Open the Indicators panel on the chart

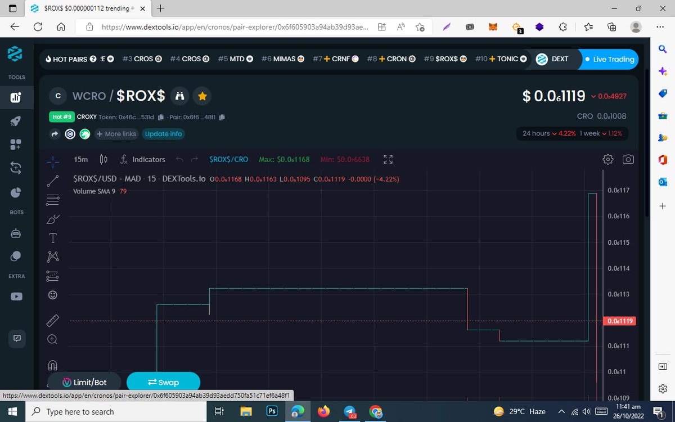pyautogui.click(x=142, y=159)
